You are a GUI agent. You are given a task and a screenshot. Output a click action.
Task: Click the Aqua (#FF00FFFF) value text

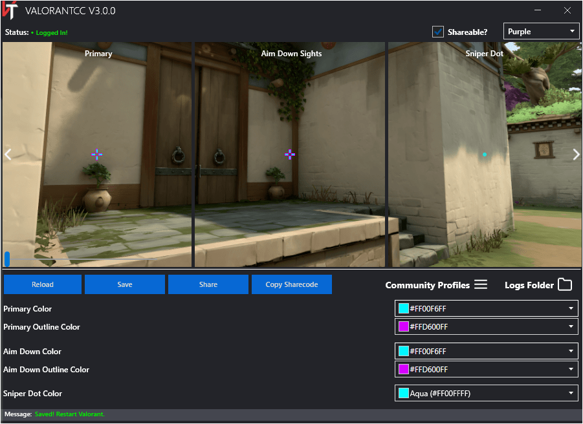[x=440, y=393]
